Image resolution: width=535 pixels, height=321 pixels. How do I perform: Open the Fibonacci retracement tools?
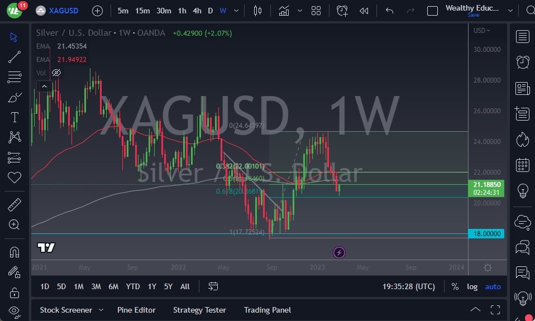click(15, 77)
